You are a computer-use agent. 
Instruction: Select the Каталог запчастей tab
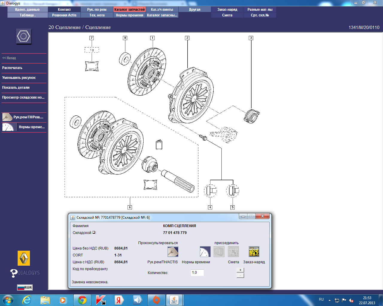tap(130, 10)
